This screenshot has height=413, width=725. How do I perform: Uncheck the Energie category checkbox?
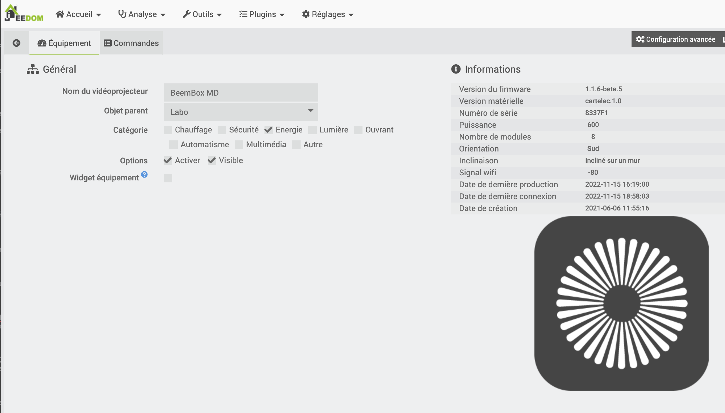coord(268,130)
